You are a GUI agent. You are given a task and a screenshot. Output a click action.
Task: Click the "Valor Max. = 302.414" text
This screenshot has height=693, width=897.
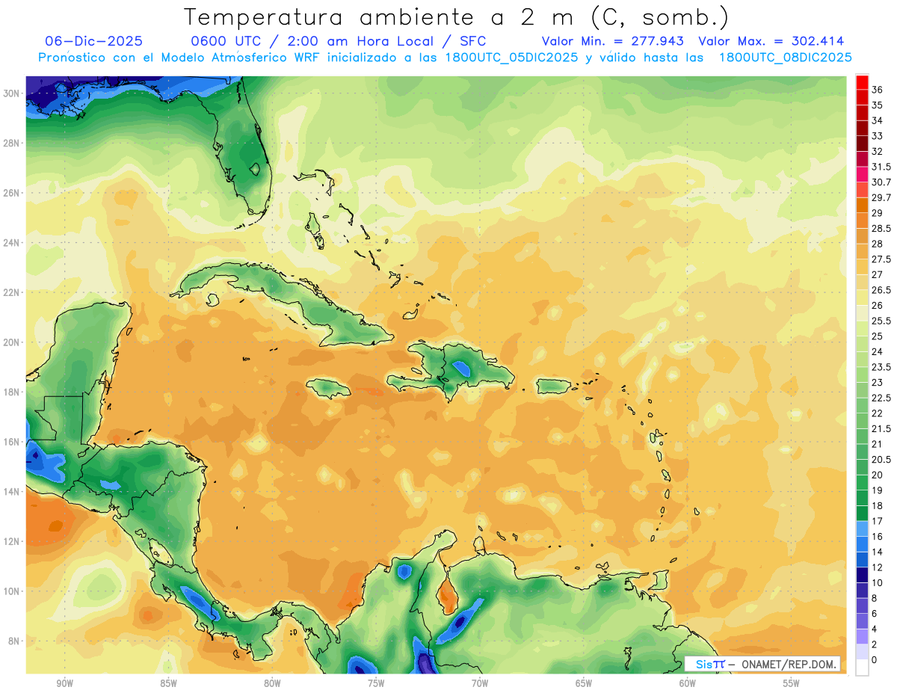(771, 41)
